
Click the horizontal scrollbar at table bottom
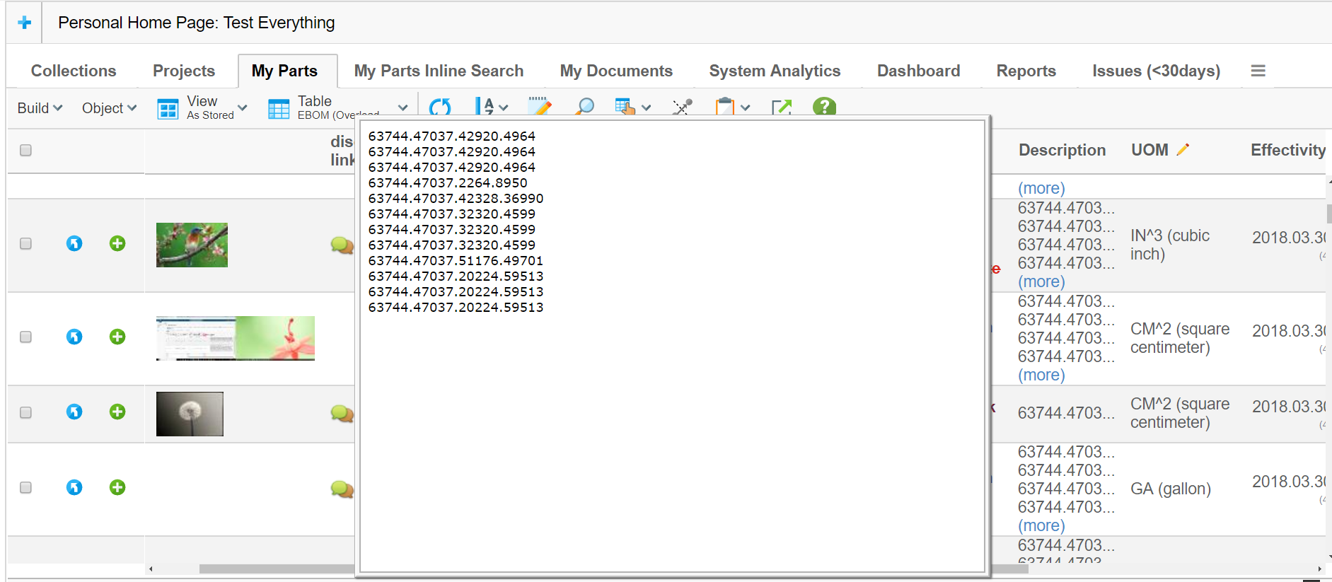276,569
